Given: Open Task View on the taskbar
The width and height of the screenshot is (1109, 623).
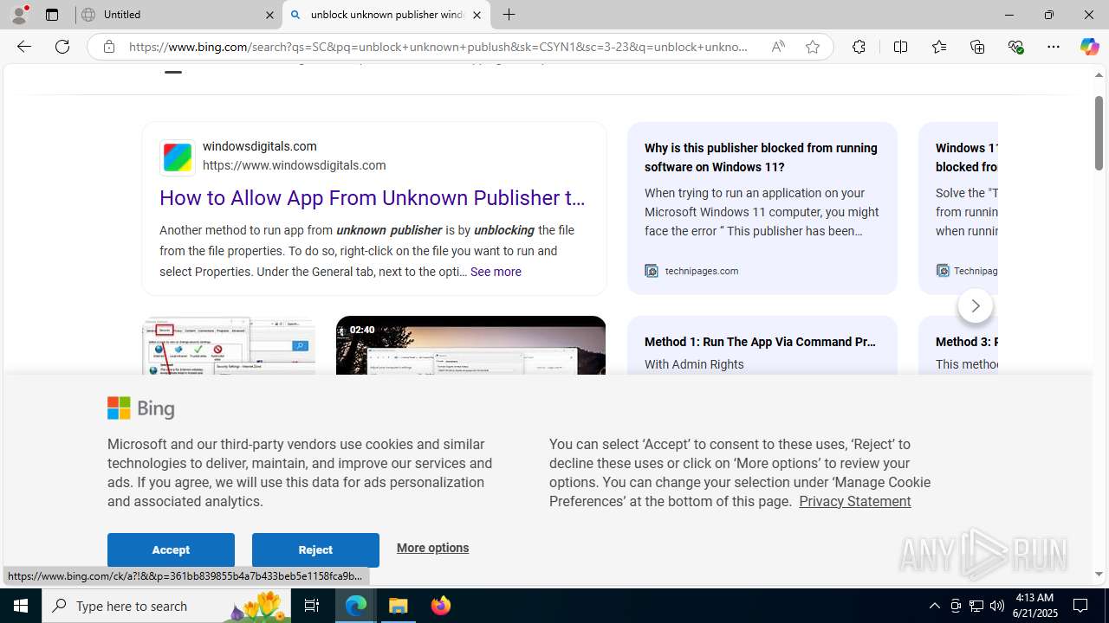Looking at the screenshot, I should point(312,606).
